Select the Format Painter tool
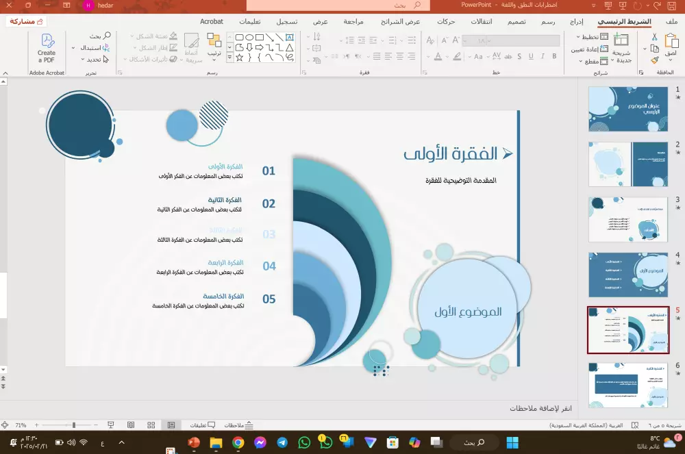The image size is (685, 454). coord(654,60)
